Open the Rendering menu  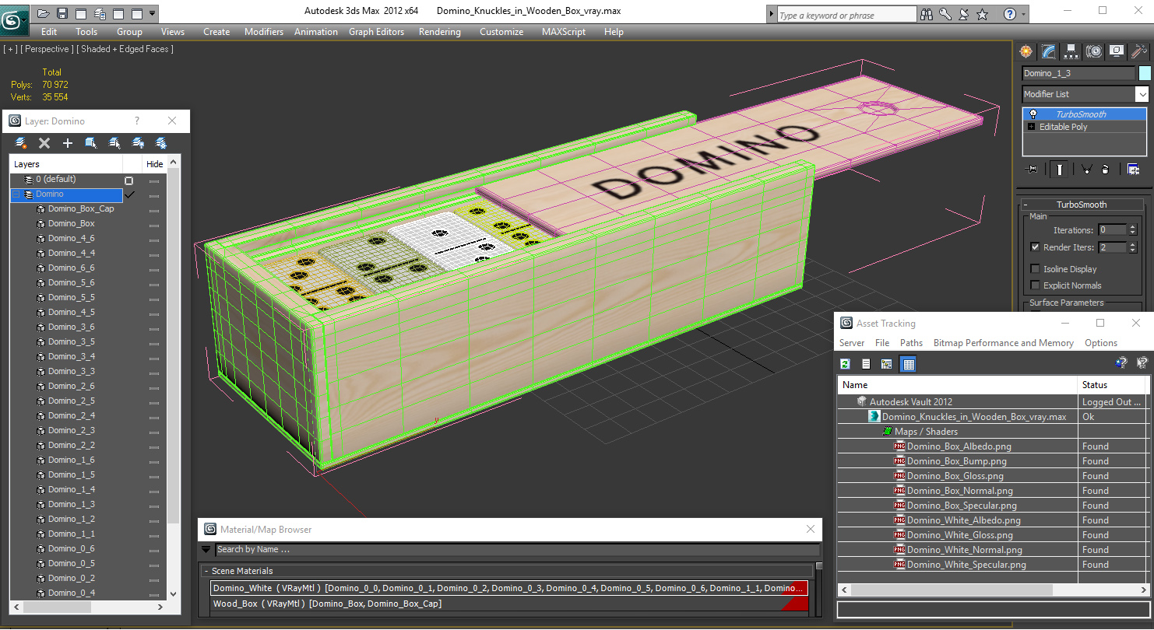tap(439, 32)
